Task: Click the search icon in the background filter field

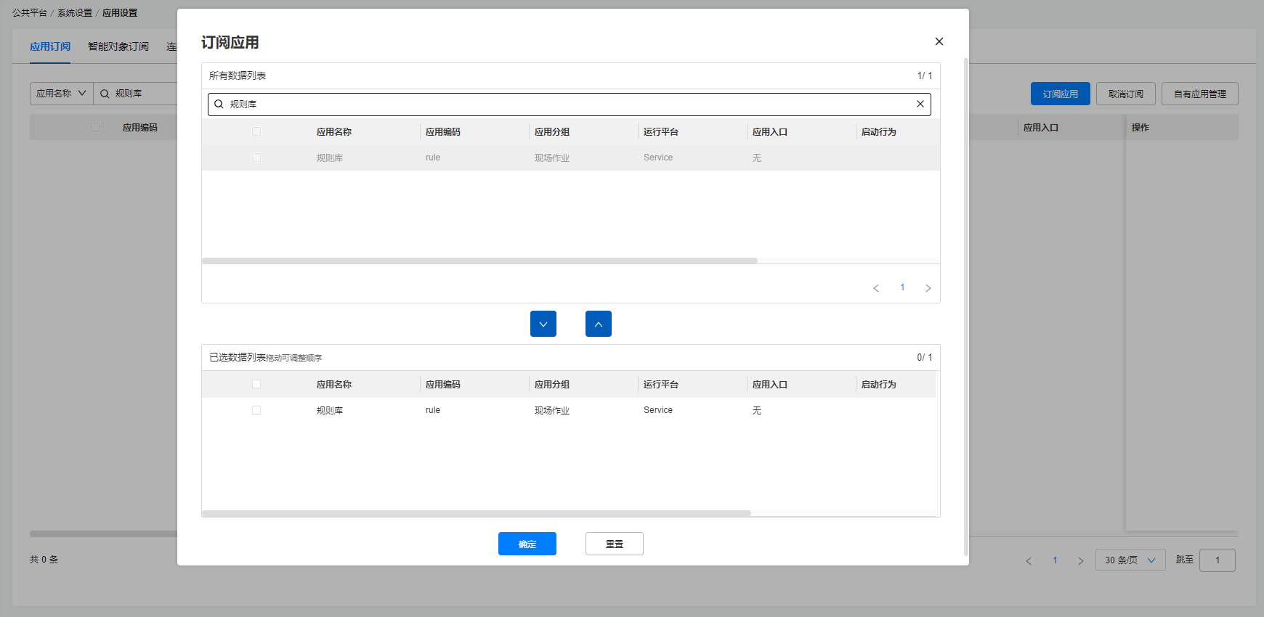Action: pos(105,94)
